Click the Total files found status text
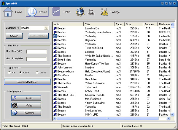 (x=15, y=126)
